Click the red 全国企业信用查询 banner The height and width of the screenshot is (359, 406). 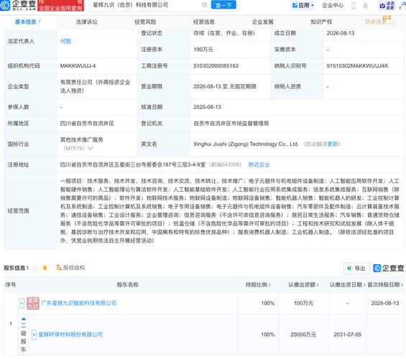(x=60, y=6)
